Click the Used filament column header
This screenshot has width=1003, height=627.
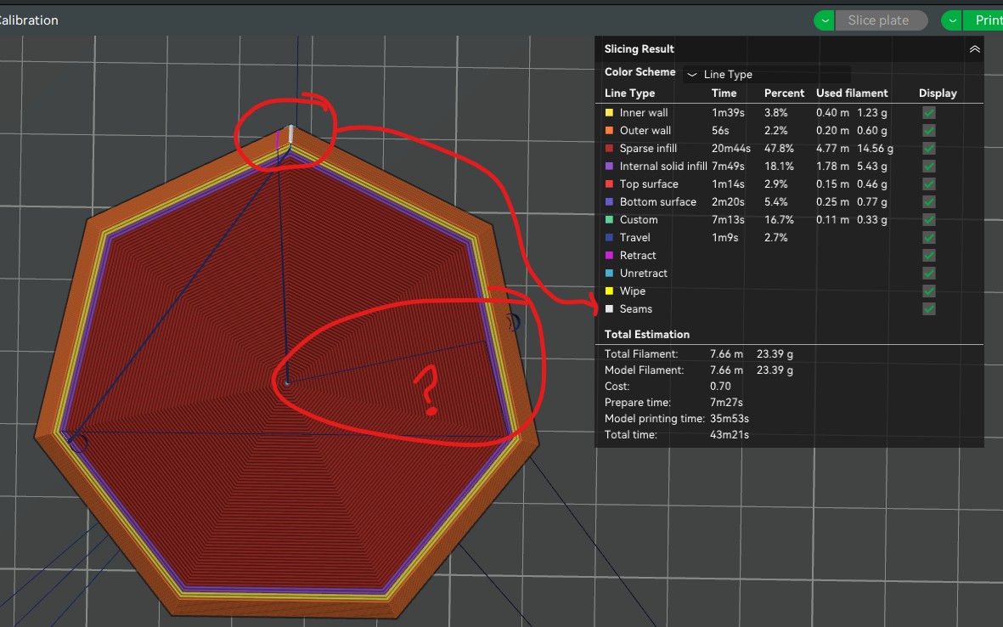click(x=852, y=93)
